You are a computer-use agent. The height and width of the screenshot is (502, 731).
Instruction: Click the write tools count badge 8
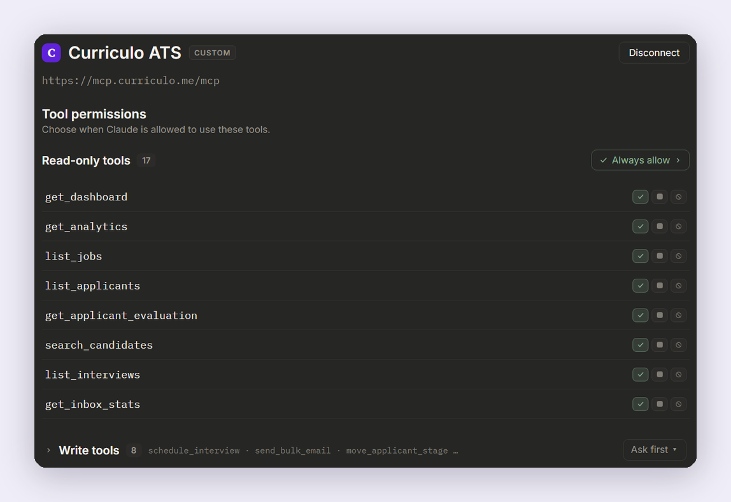(133, 450)
